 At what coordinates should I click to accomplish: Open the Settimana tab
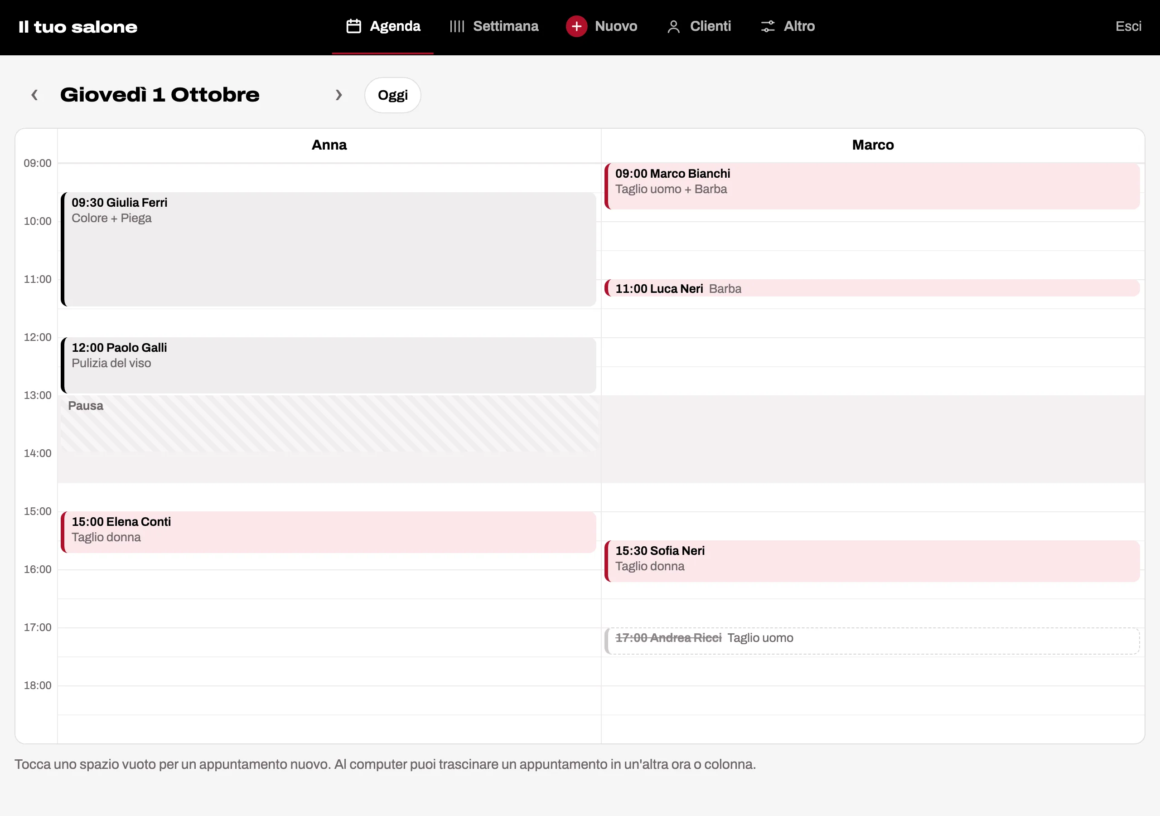point(493,26)
